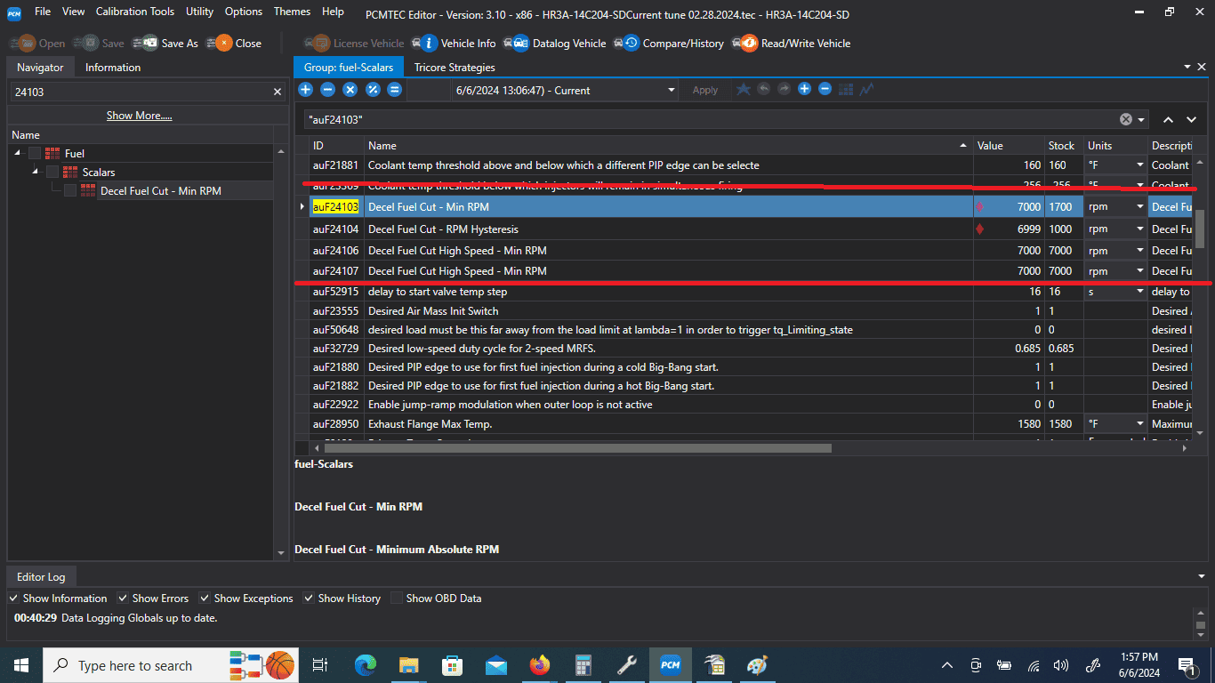1215x683 pixels.
Task: Click the blue multiply operation icon
Action: (350, 89)
